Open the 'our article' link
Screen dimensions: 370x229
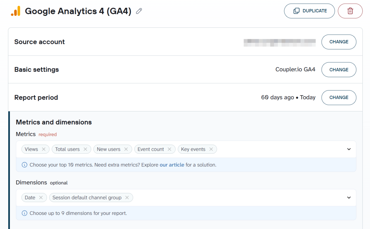point(172,165)
